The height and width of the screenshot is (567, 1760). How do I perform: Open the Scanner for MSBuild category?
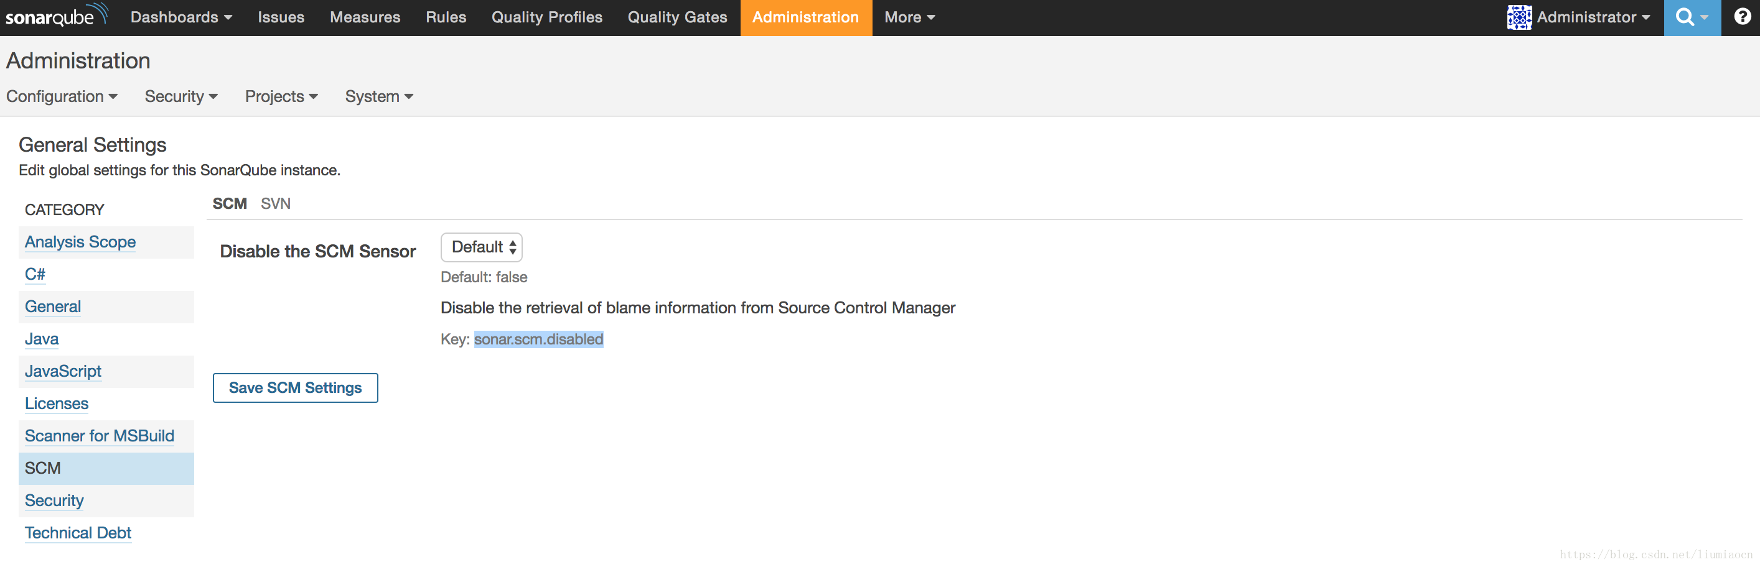coord(99,435)
